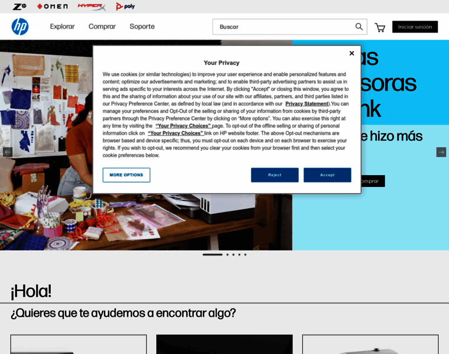Click the ¡Hola! heading text
This screenshot has width=449, height=354.
coord(31,291)
